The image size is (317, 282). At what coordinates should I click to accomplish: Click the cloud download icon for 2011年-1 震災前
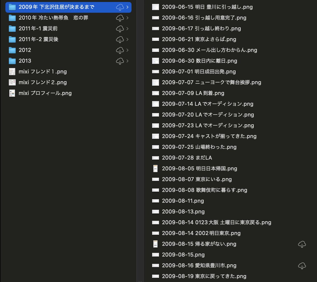click(120, 29)
